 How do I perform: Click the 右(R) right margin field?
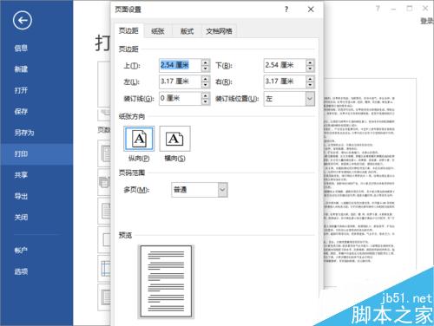pyautogui.click(x=285, y=81)
